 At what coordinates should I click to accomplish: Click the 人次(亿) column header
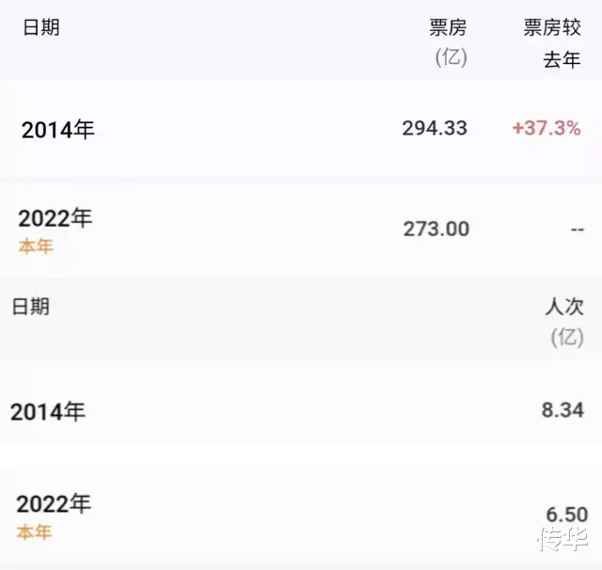pyautogui.click(x=564, y=323)
